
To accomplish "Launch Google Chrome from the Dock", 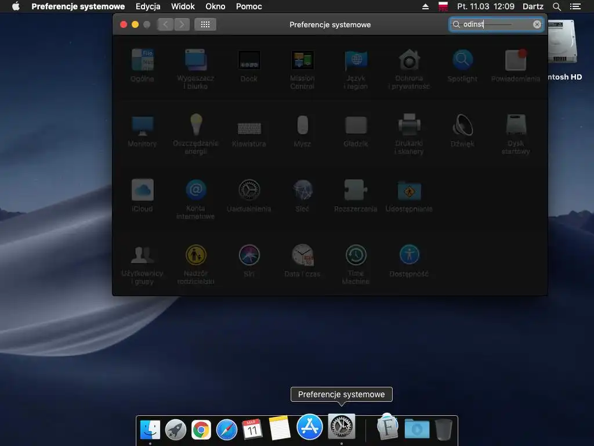I will [201, 430].
